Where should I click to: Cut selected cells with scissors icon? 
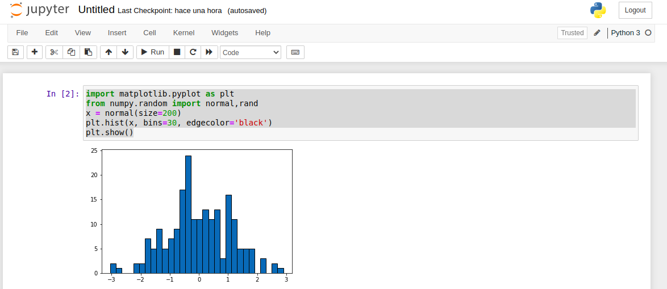pos(54,52)
